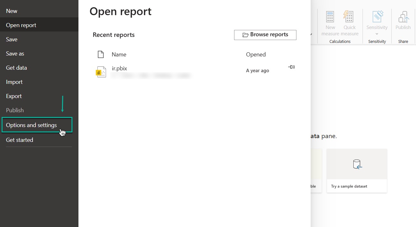Select Get data in the sidebar
The height and width of the screenshot is (227, 416).
(16, 68)
